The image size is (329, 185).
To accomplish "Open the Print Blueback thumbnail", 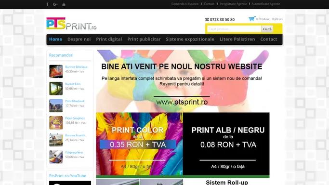I will point(56,106).
